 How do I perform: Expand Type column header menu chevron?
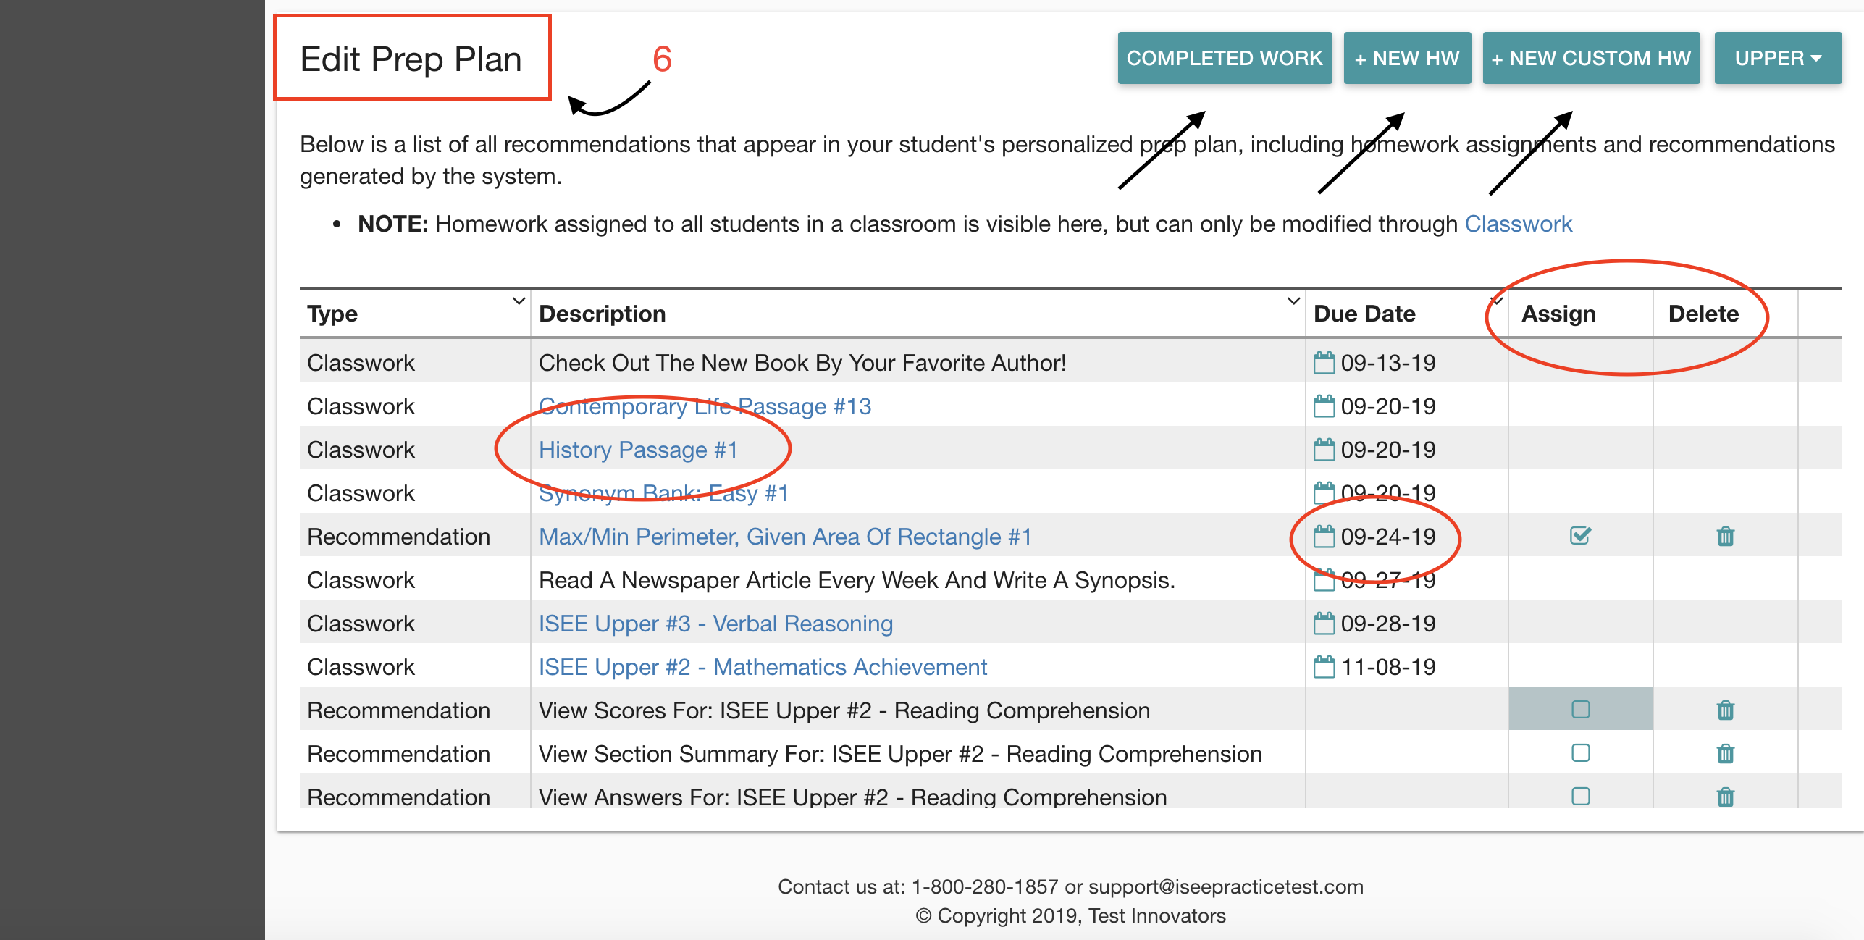pos(519,301)
